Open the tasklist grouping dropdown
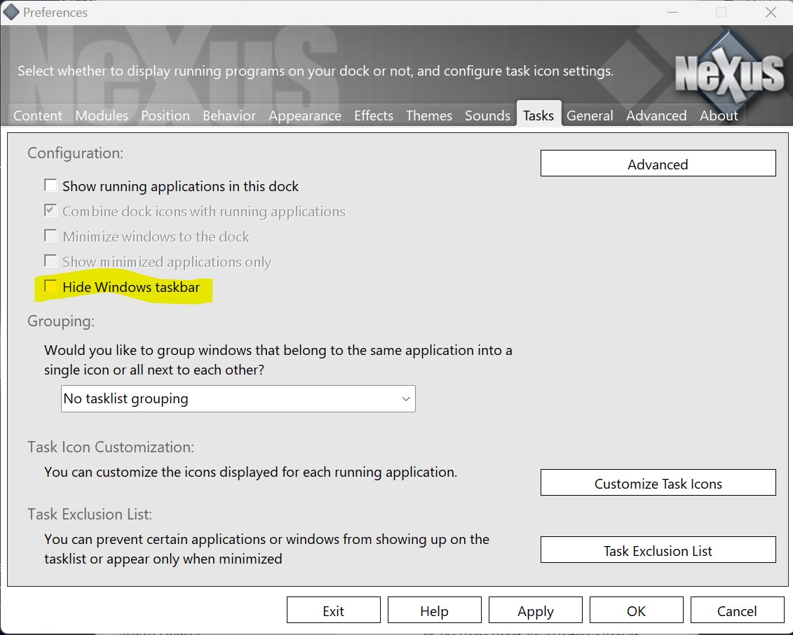793x635 pixels. click(x=238, y=399)
